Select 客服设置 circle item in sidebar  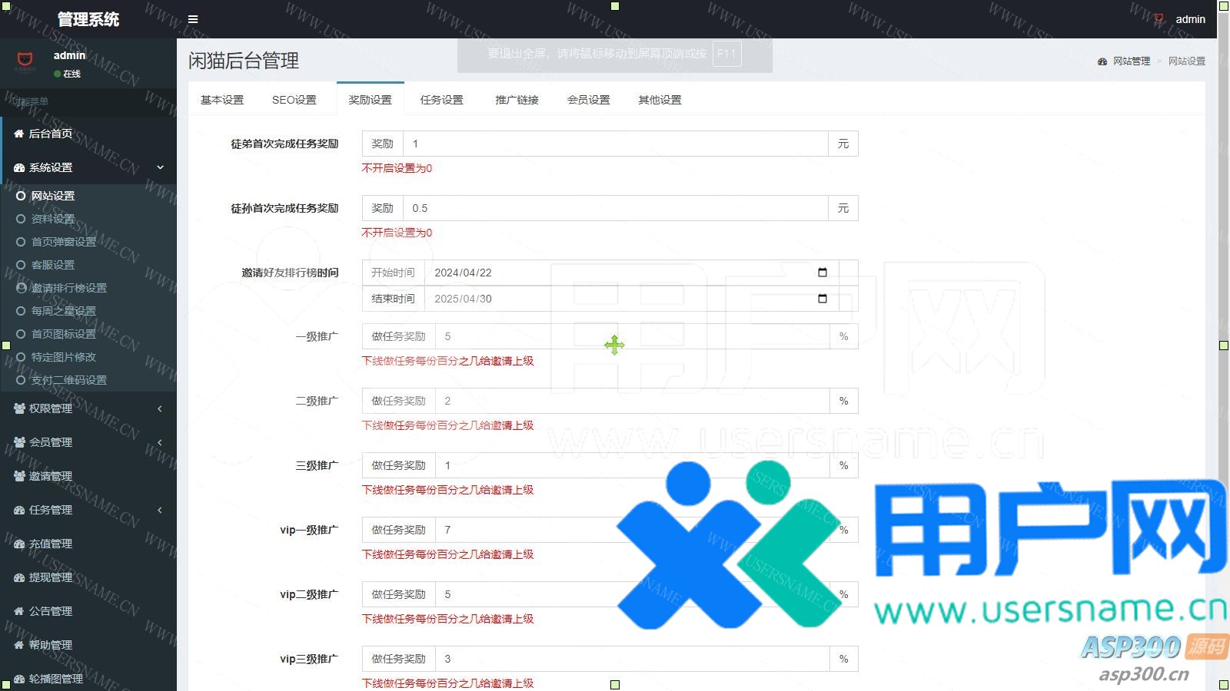21,265
